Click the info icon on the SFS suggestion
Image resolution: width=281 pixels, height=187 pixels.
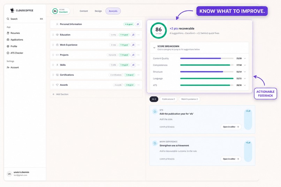coord(155,111)
